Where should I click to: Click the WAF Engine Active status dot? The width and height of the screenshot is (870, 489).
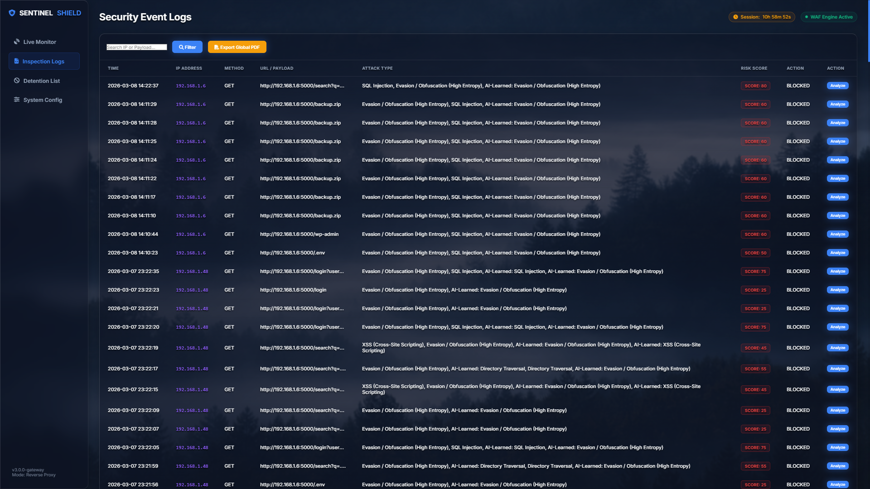tap(807, 17)
